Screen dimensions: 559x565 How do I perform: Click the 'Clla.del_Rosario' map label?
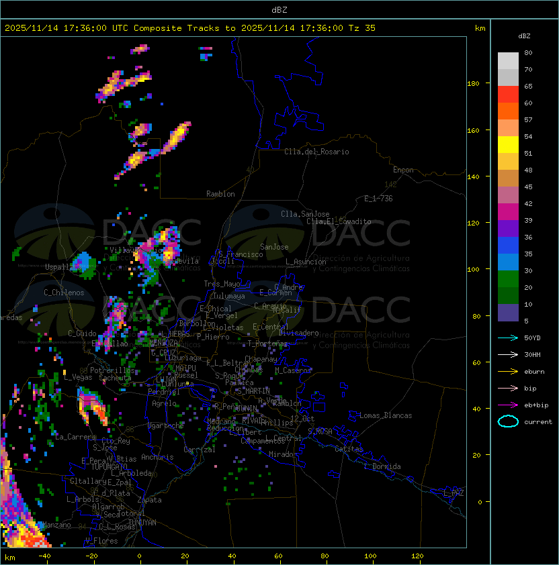(316, 152)
